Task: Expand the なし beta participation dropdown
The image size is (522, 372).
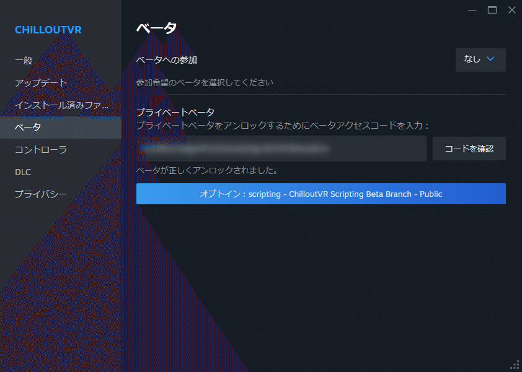Action: [480, 60]
